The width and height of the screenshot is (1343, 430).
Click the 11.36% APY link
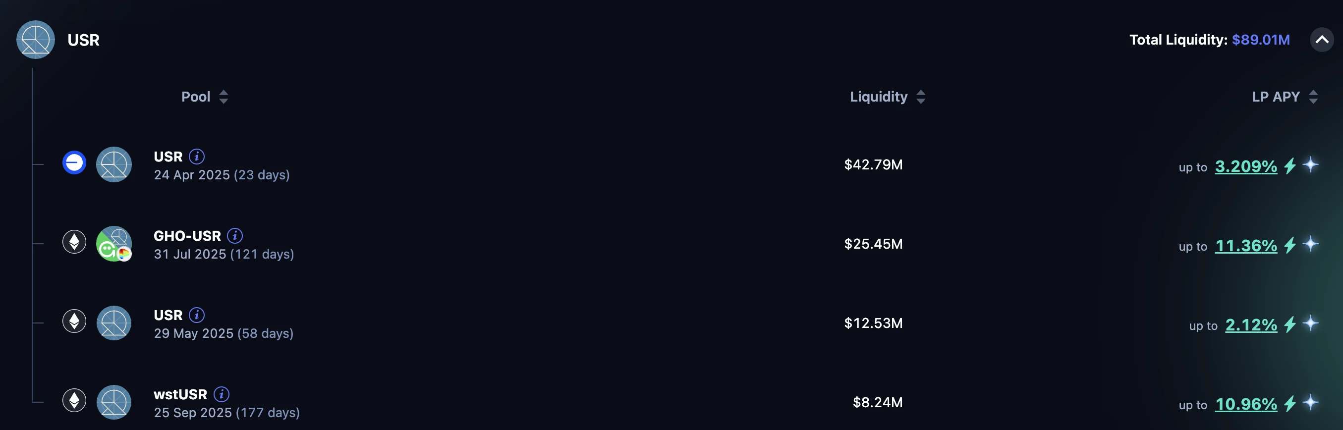[1245, 246]
